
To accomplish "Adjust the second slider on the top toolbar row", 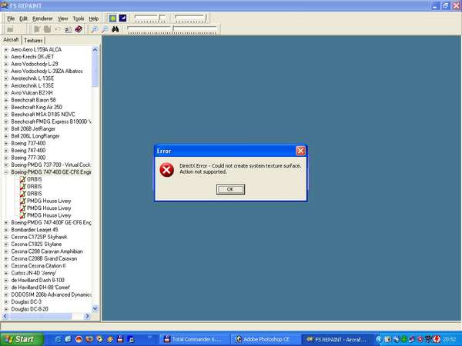I will (x=191, y=18).
